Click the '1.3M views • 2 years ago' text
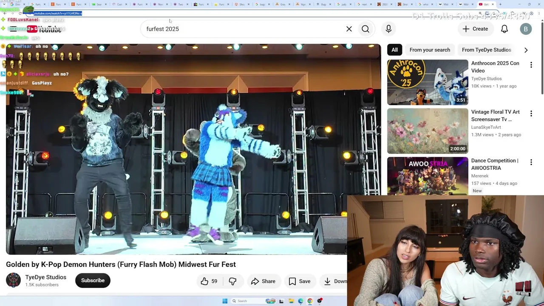Viewport: 544px width, 306px height. pos(496,135)
